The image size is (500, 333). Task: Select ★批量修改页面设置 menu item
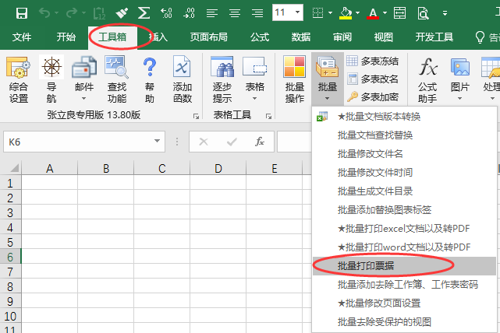[404, 303]
